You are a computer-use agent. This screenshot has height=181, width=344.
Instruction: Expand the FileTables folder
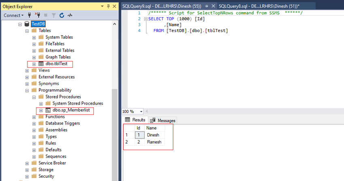pyautogui.click(x=34, y=44)
